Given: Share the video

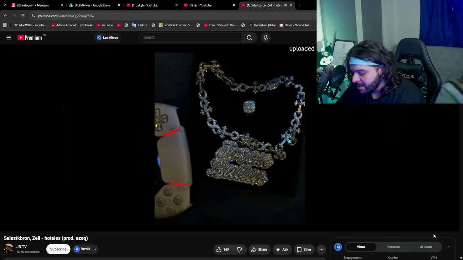Looking at the screenshot, I should (x=259, y=250).
